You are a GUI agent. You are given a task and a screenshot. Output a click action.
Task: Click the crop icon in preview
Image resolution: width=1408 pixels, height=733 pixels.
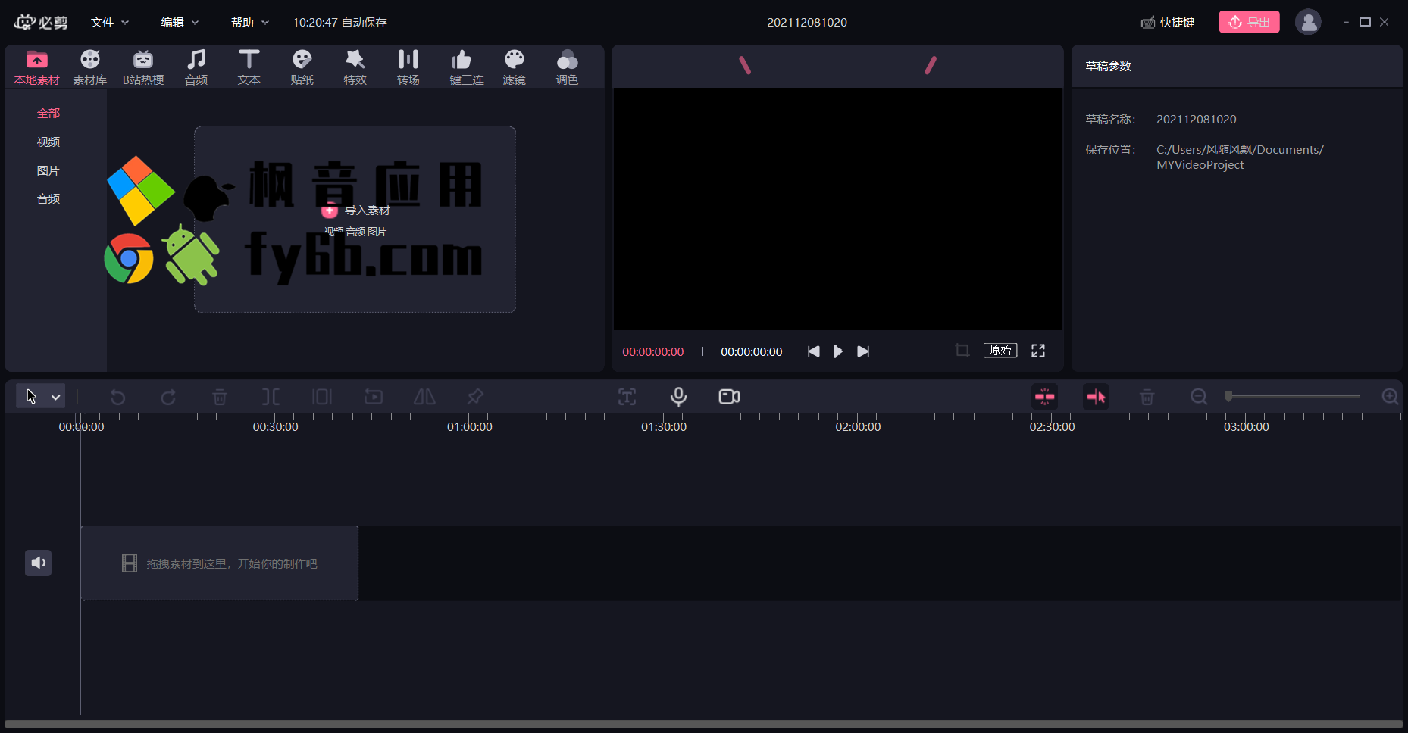point(962,351)
